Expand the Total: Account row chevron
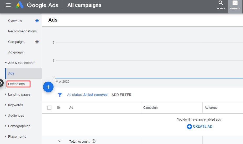This screenshot has width=243, height=144. point(60,141)
